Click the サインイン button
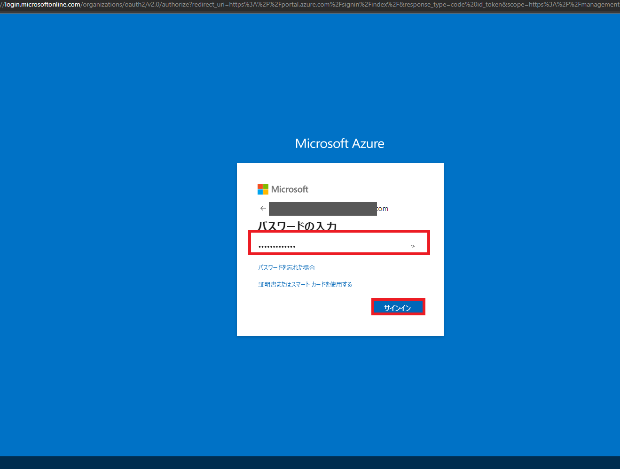 (398, 307)
